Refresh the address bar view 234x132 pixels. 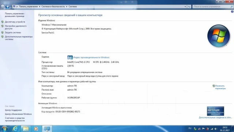click(x=189, y=7)
